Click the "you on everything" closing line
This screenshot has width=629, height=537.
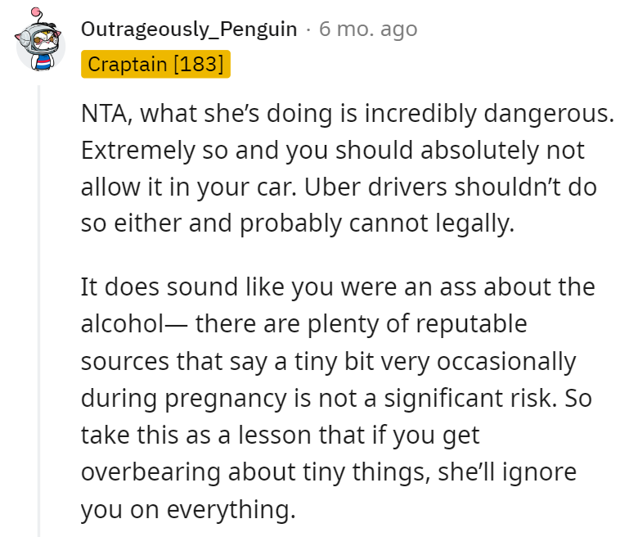click(x=187, y=508)
